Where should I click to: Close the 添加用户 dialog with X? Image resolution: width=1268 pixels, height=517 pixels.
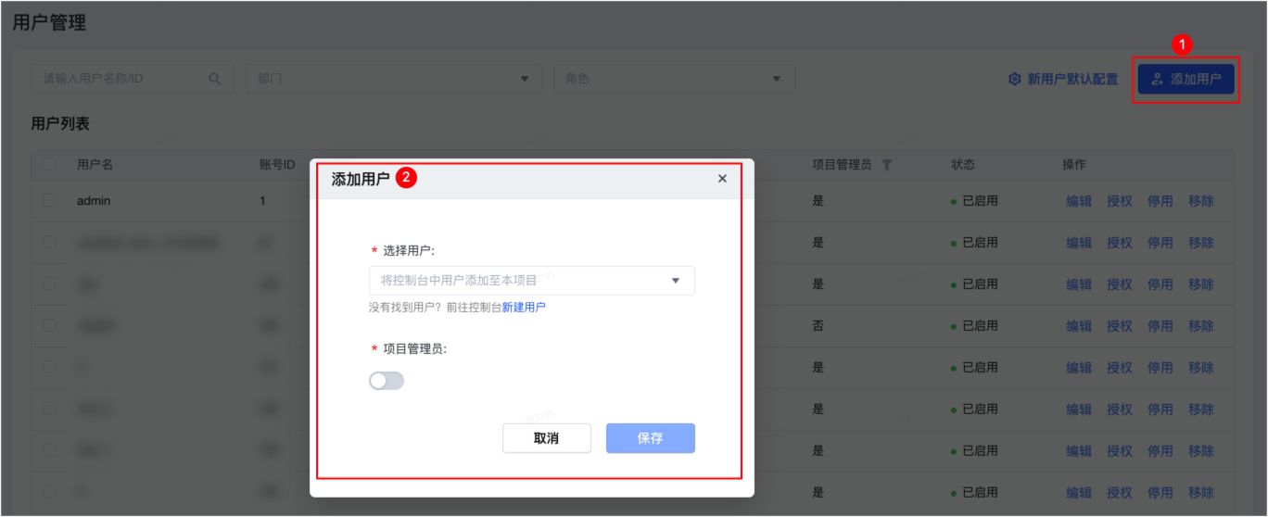pos(722,179)
